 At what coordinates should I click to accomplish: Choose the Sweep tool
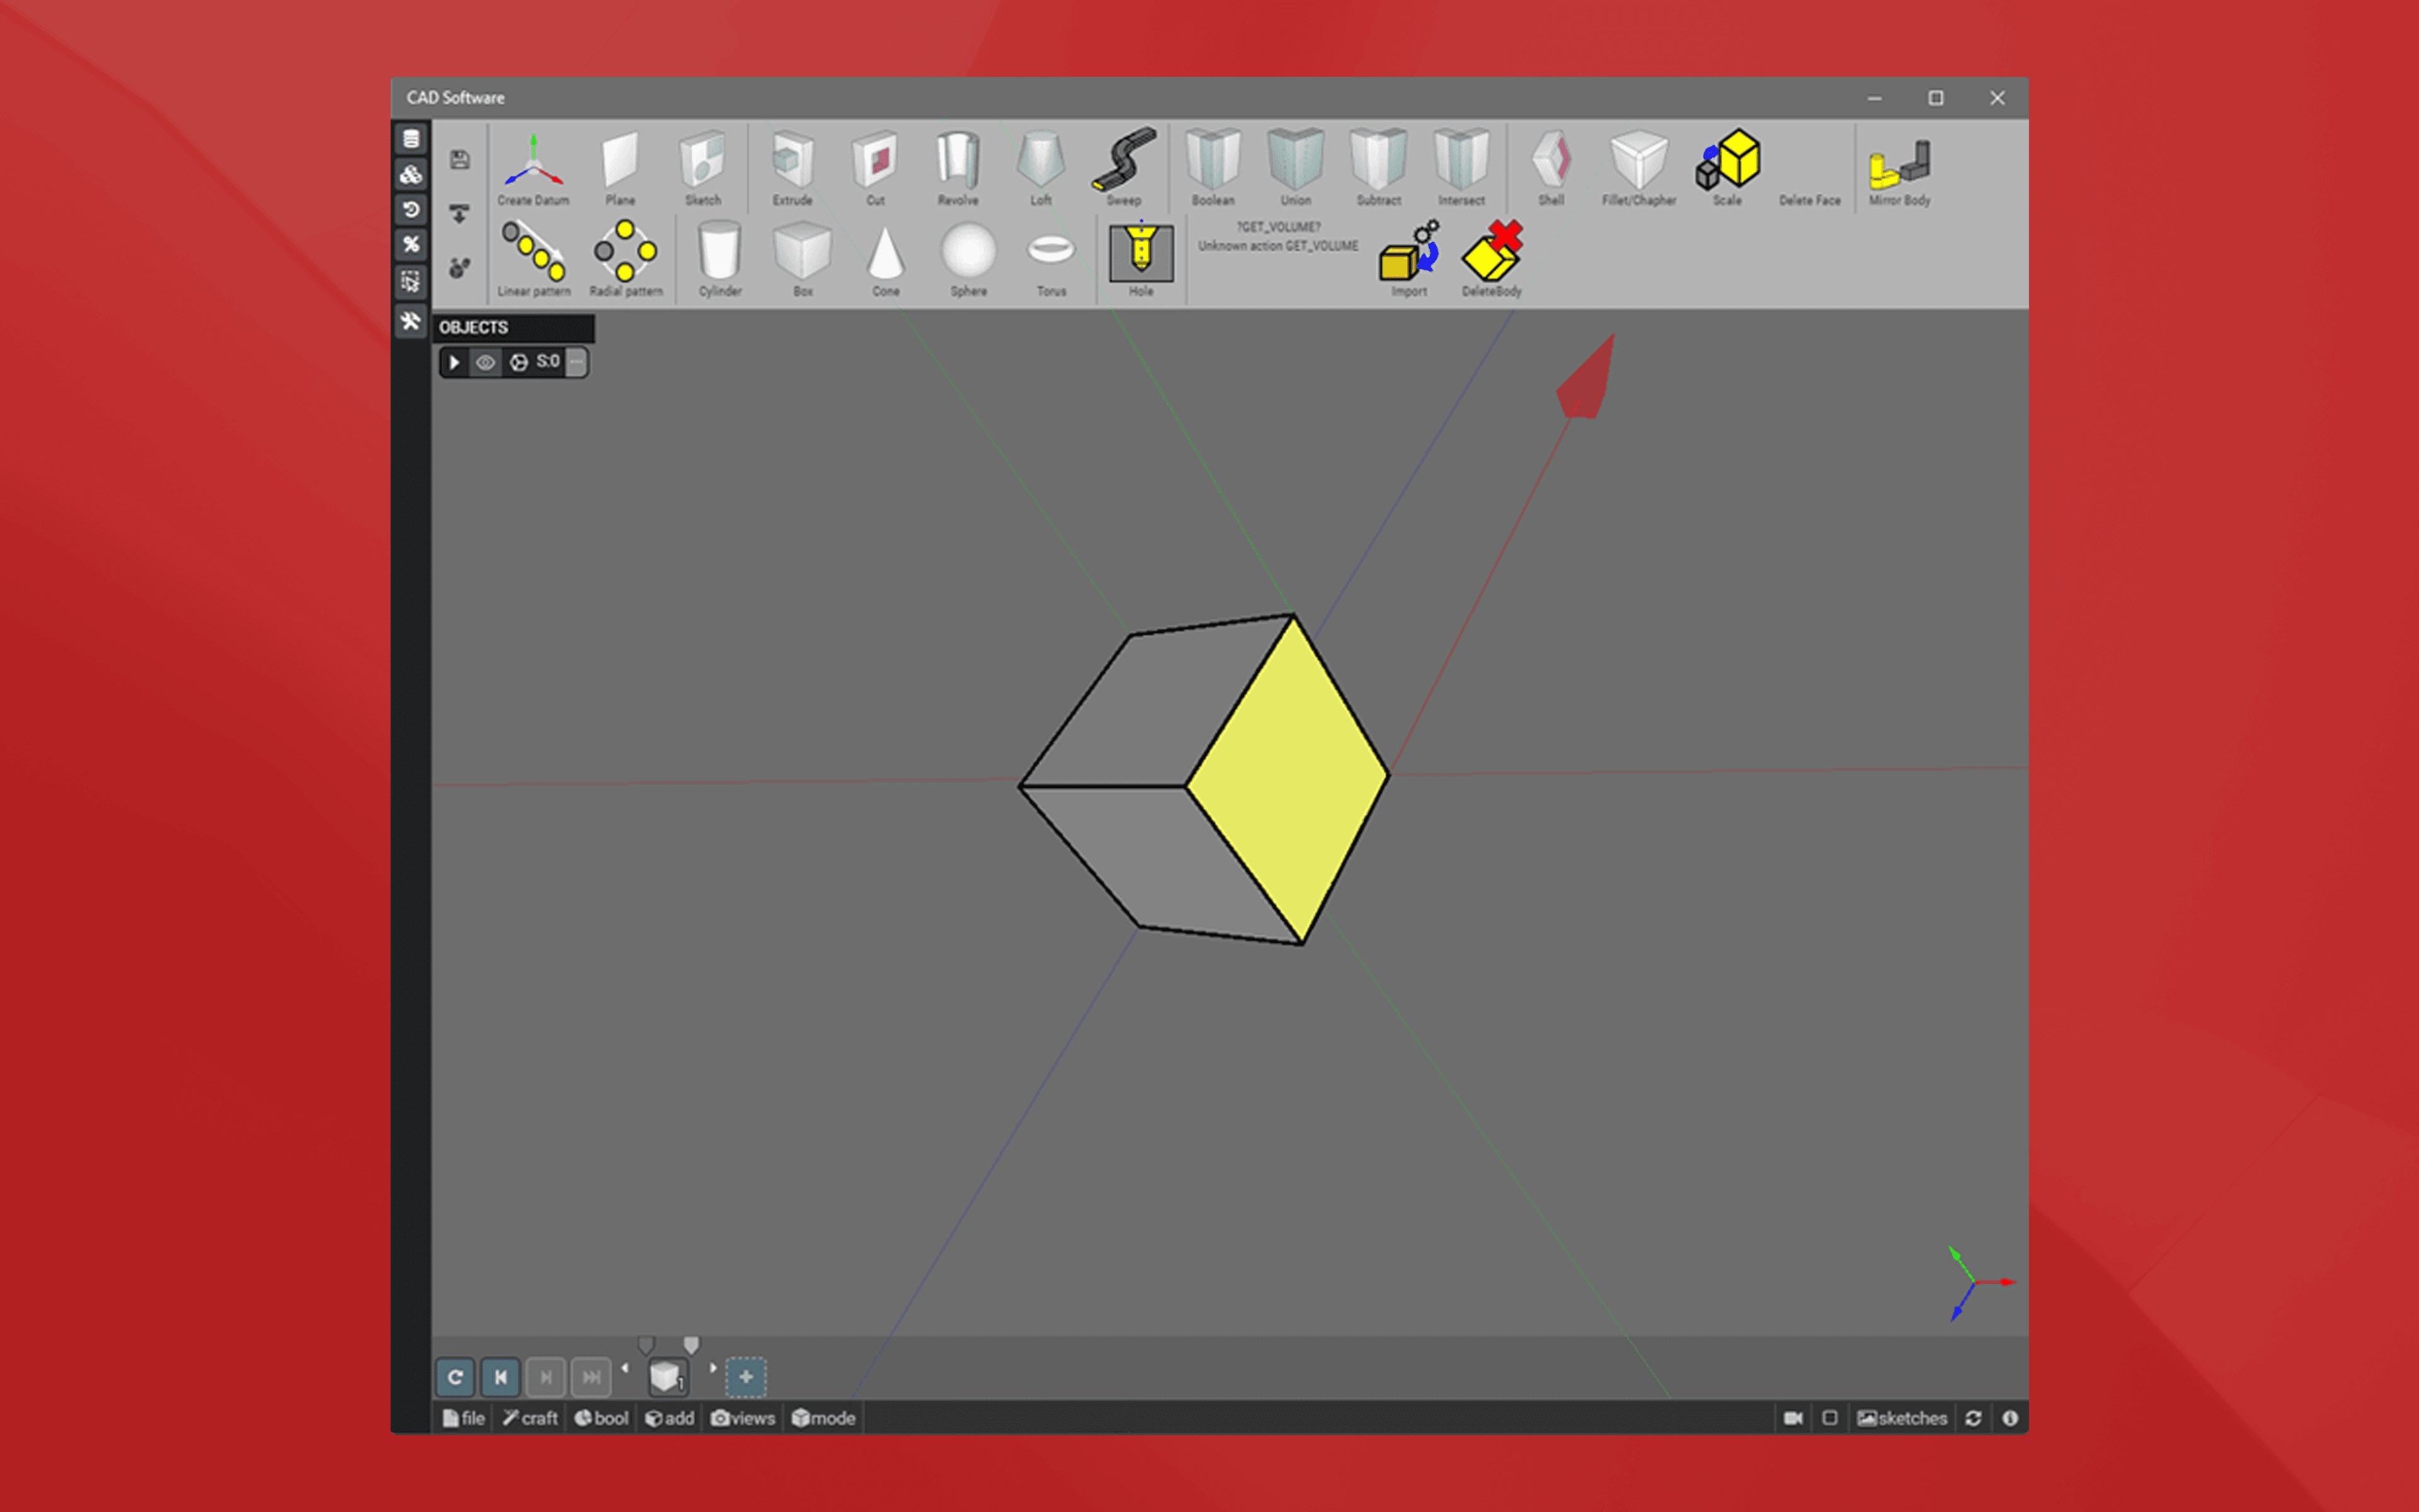(1123, 165)
